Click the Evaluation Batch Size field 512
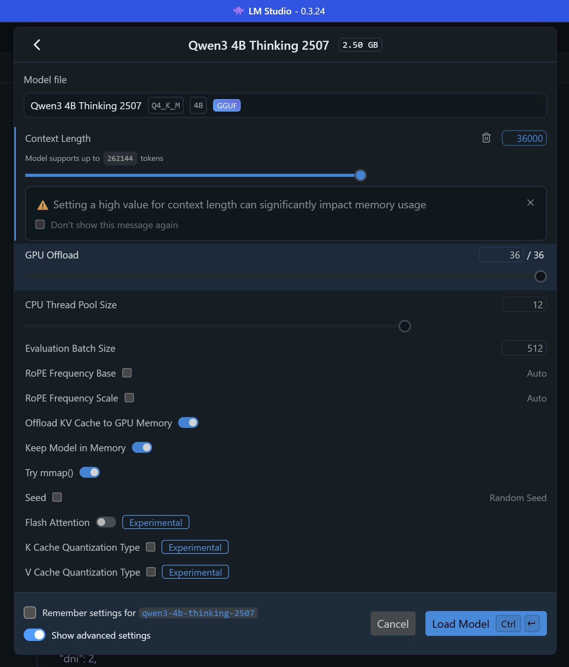Viewport: 569px width, 667px height. (x=524, y=348)
